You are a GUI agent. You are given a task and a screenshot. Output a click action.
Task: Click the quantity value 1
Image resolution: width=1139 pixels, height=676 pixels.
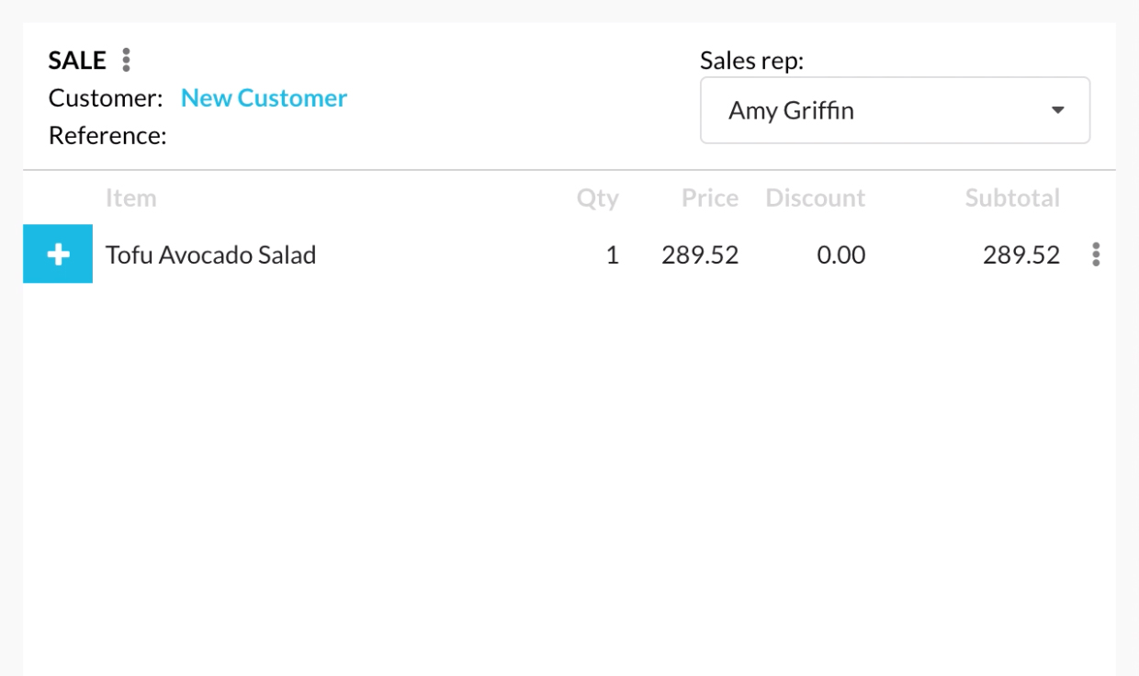click(612, 254)
